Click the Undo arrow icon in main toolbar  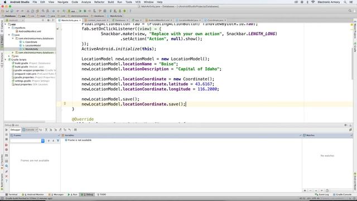pyautogui.click(x=17, y=11)
